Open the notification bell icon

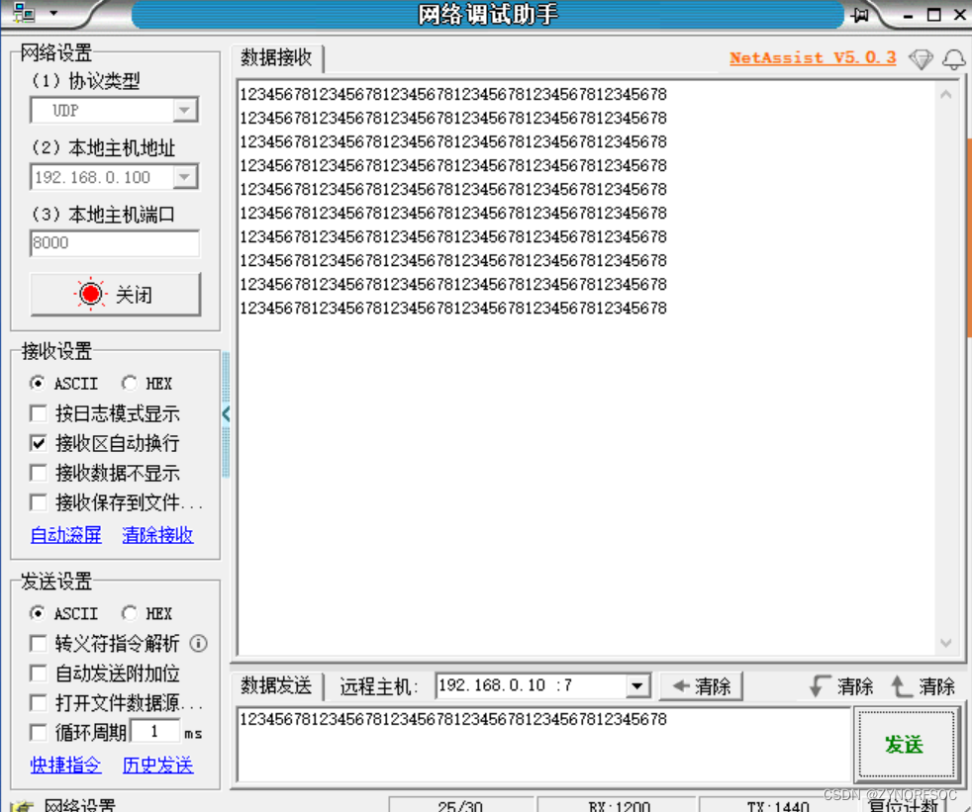(x=953, y=58)
